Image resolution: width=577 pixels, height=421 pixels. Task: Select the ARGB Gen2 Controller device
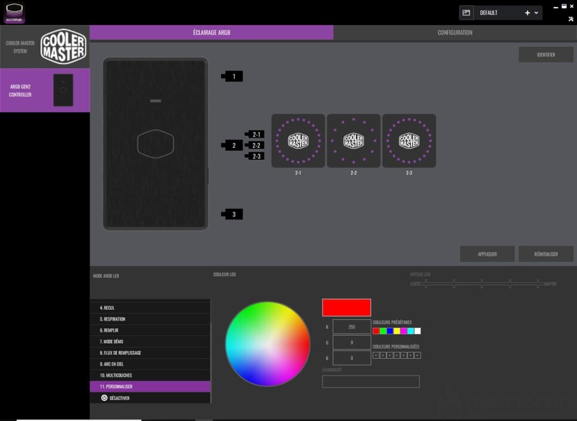coord(45,90)
